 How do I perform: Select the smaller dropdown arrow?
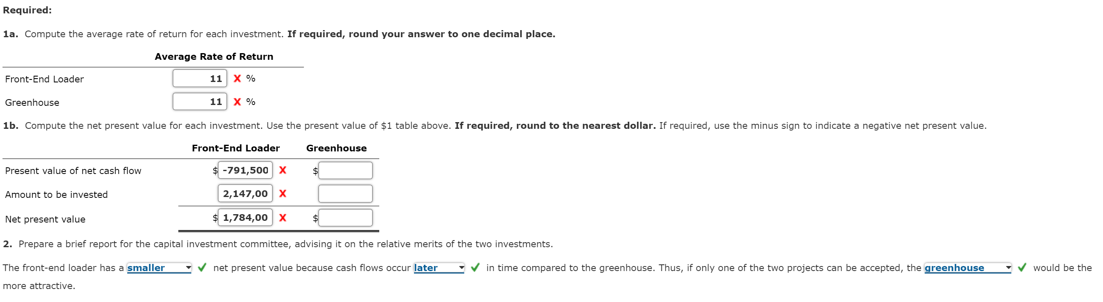point(188,268)
